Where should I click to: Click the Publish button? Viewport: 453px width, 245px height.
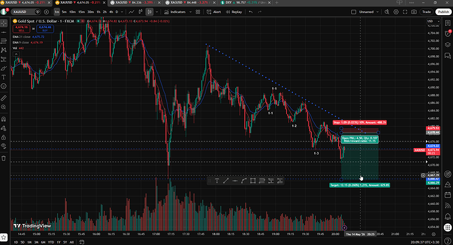point(443,12)
